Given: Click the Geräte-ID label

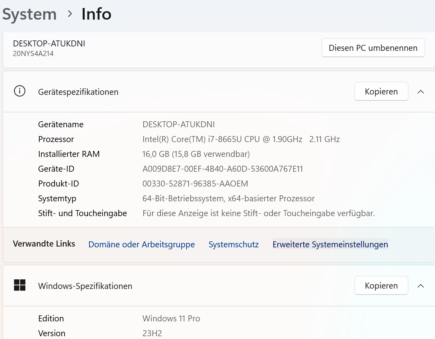Looking at the screenshot, I should [56, 169].
